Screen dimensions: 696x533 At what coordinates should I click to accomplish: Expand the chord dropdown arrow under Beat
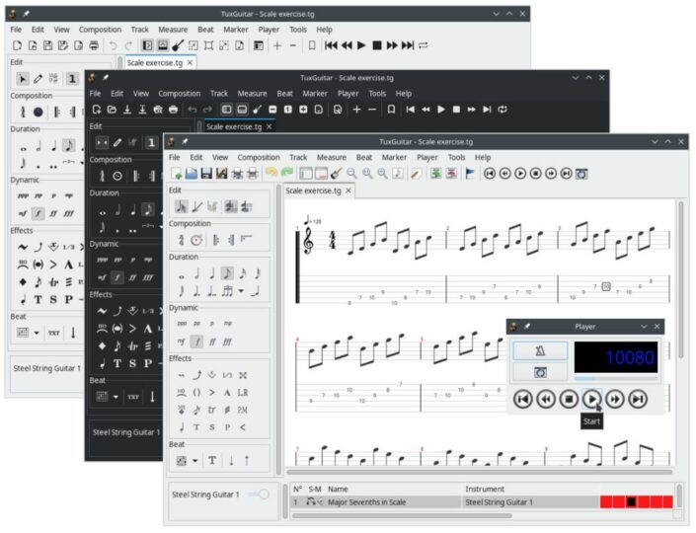click(x=195, y=461)
